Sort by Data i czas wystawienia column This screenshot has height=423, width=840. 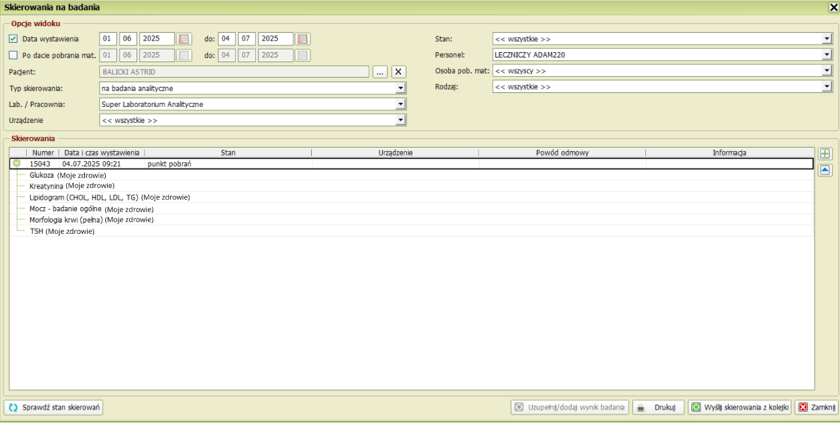pyautogui.click(x=102, y=153)
